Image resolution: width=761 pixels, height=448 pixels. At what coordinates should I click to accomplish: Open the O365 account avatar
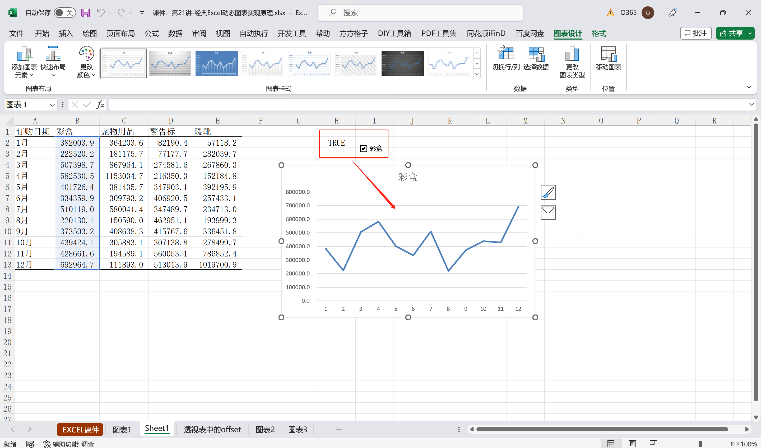648,13
